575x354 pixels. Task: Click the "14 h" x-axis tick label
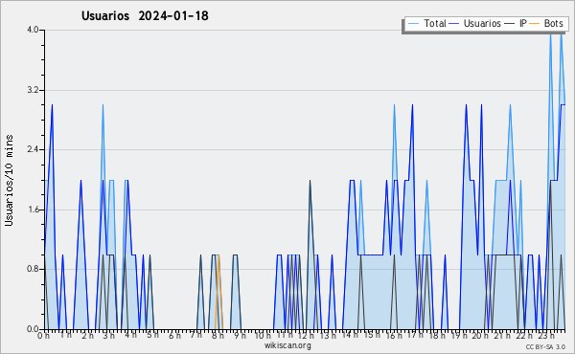tap(350, 335)
